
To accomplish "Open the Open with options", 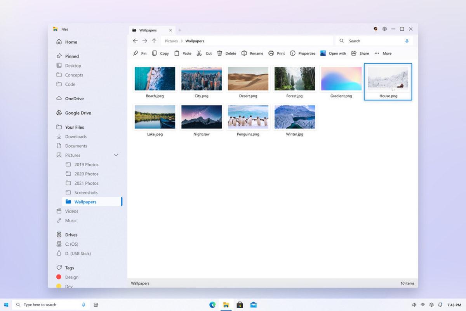I will pos(333,53).
